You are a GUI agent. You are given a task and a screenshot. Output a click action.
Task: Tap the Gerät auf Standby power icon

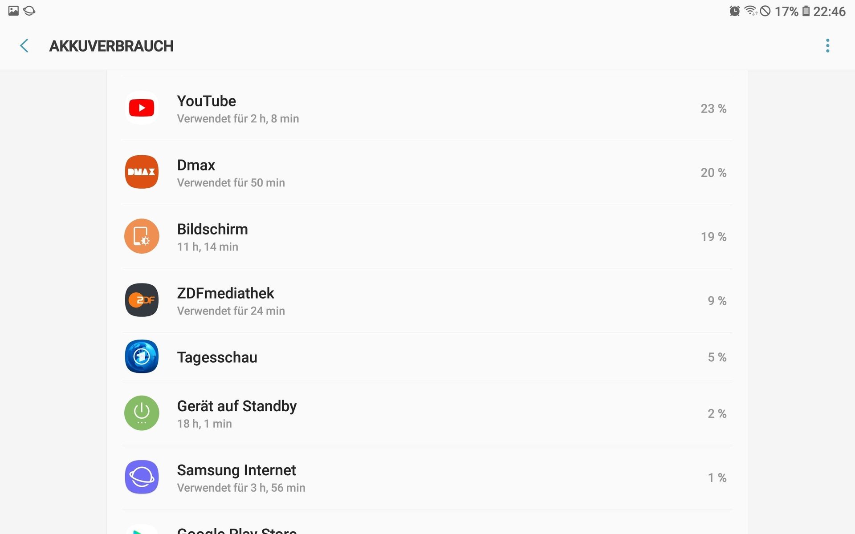[x=142, y=413]
